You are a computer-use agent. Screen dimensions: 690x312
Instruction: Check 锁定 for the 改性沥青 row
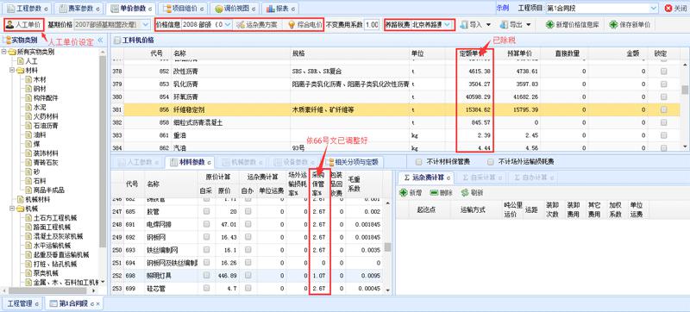[663, 71]
